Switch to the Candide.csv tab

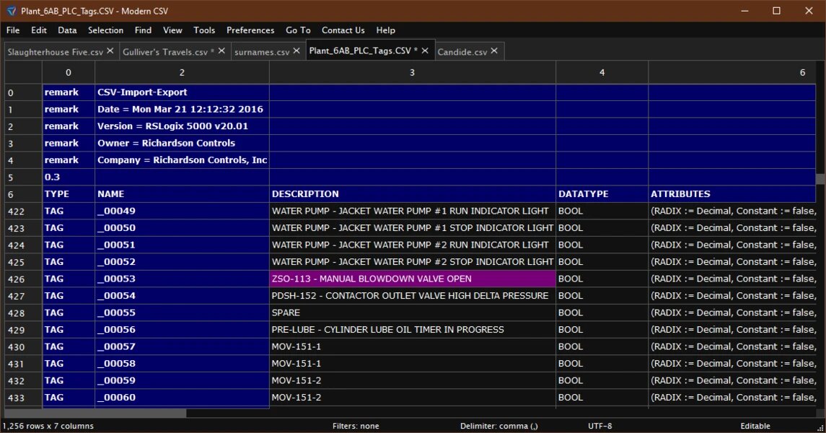tap(462, 52)
